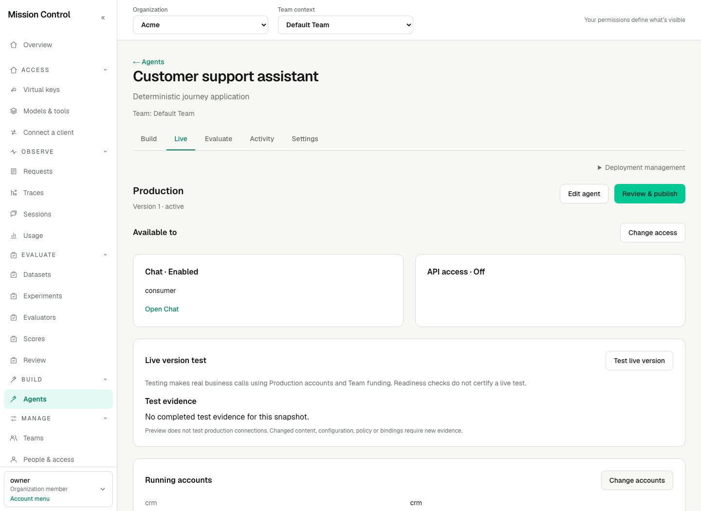The height and width of the screenshot is (511, 701).
Task: Click the Review & publish button
Action: (x=650, y=194)
